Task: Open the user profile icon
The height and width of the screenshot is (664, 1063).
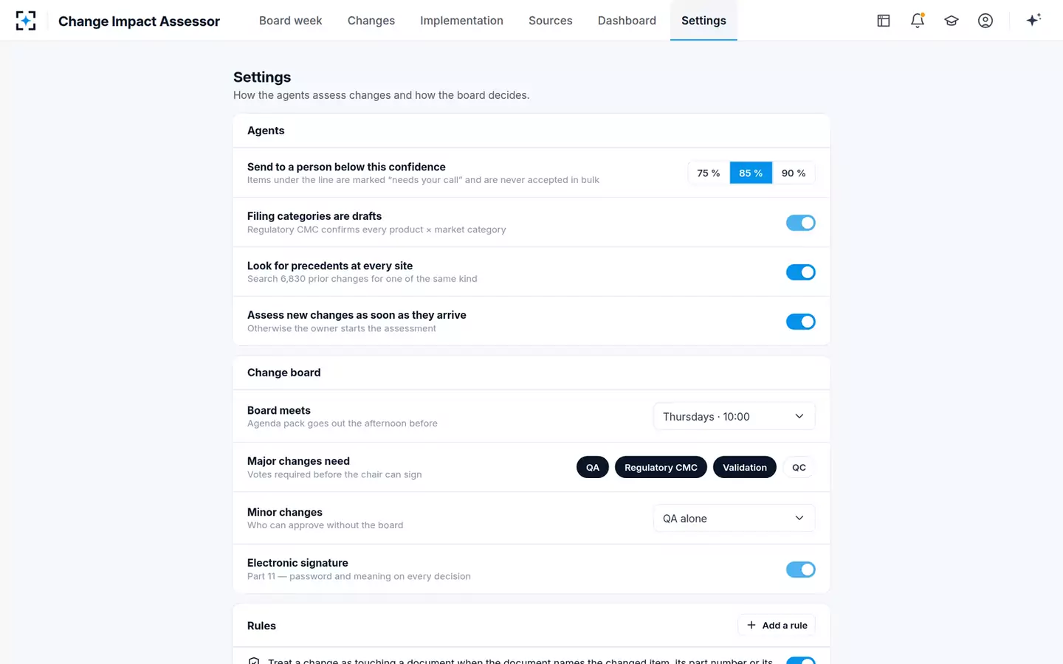Action: [x=985, y=21]
